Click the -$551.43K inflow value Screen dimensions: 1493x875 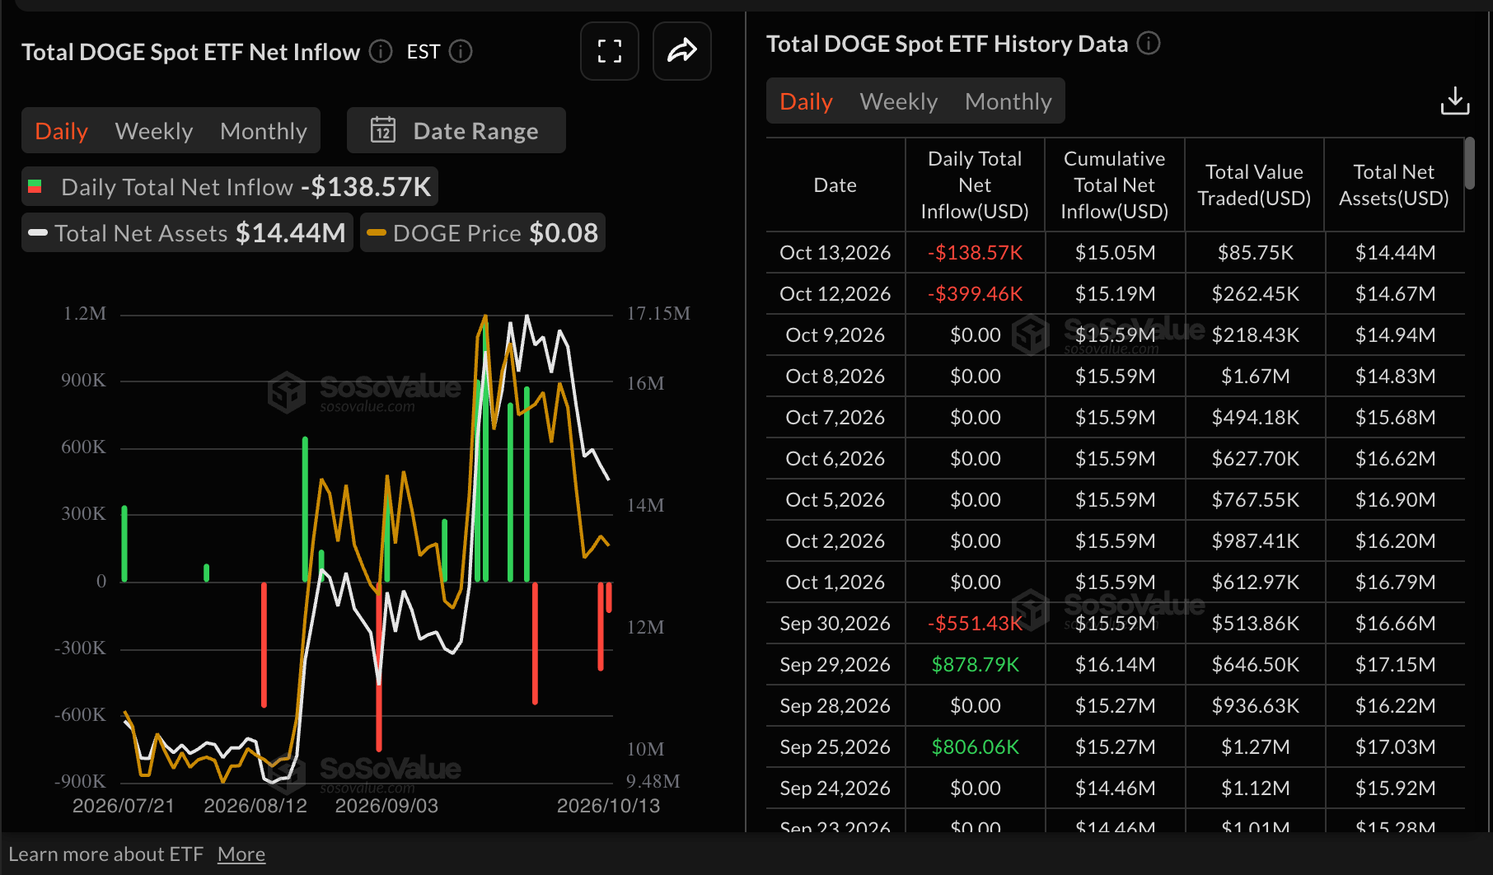(976, 624)
